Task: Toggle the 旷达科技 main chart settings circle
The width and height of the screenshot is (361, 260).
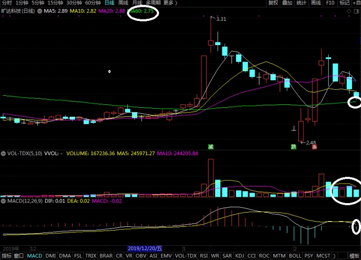Action: coord(39,10)
